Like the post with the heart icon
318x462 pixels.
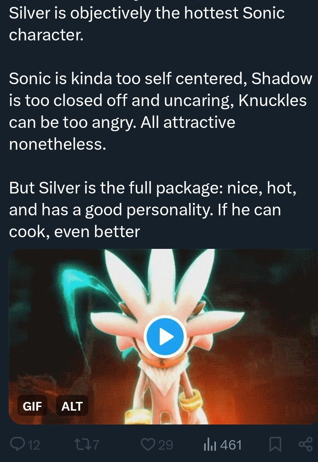point(148,445)
